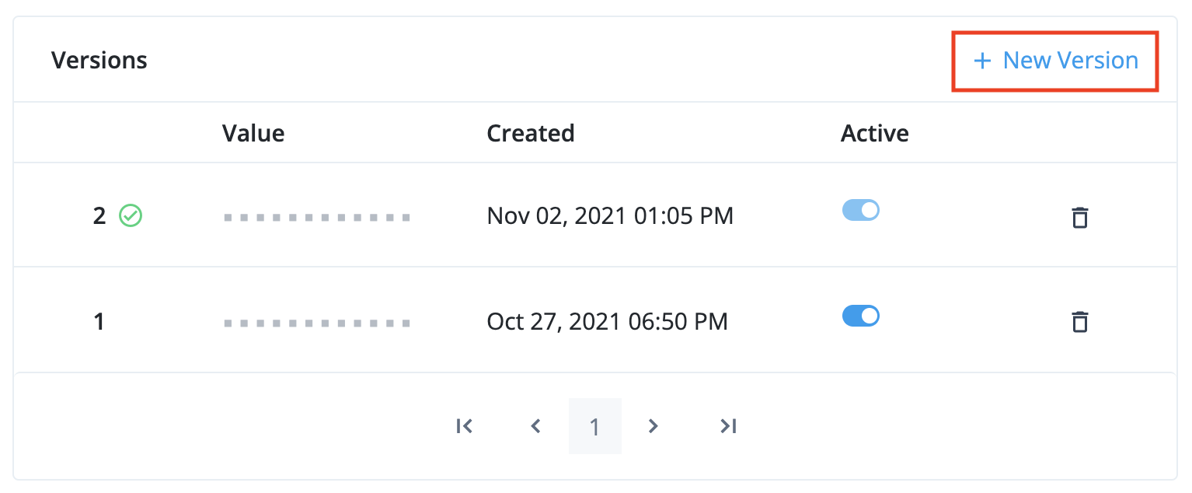The width and height of the screenshot is (1192, 493).
Task: Select the row for version 1
Action: 544,320
